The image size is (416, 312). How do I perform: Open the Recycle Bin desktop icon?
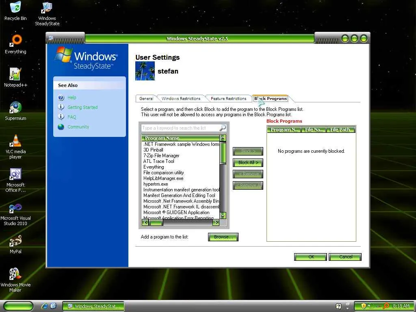pos(16,11)
